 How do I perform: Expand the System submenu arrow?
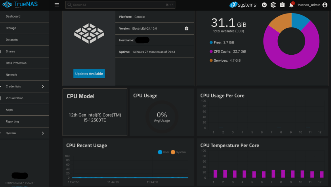point(43,133)
